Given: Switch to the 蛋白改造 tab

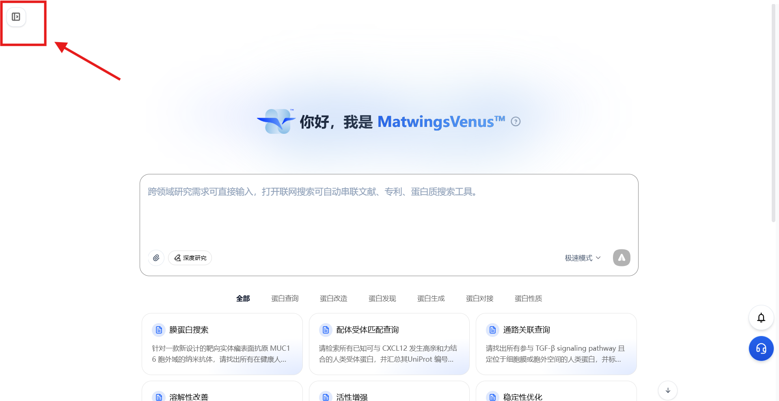Looking at the screenshot, I should [x=334, y=298].
